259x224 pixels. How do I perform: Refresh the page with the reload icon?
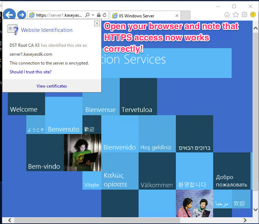104,15
